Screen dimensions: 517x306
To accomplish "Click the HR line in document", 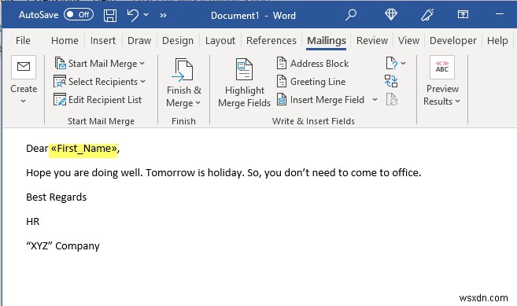I will click(32, 222).
